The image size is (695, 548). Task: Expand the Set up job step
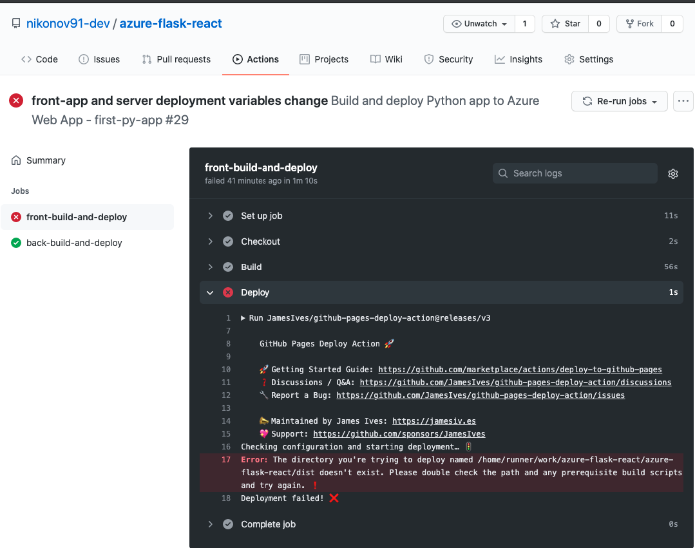click(x=210, y=216)
